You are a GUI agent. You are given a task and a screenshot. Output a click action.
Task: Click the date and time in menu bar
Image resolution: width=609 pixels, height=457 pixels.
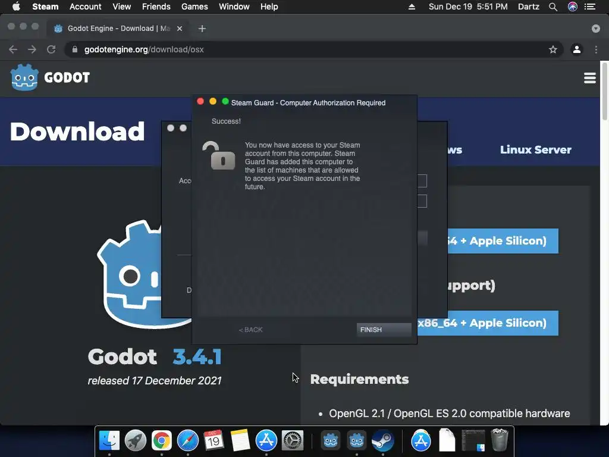pos(468,7)
